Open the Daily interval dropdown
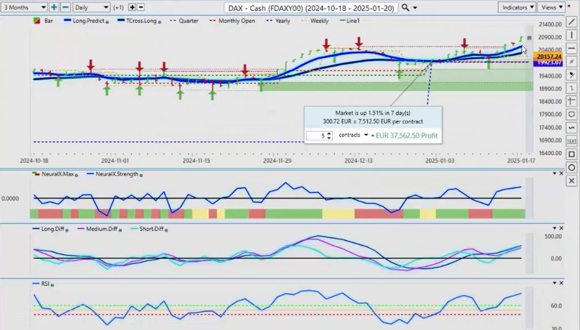 click(91, 7)
